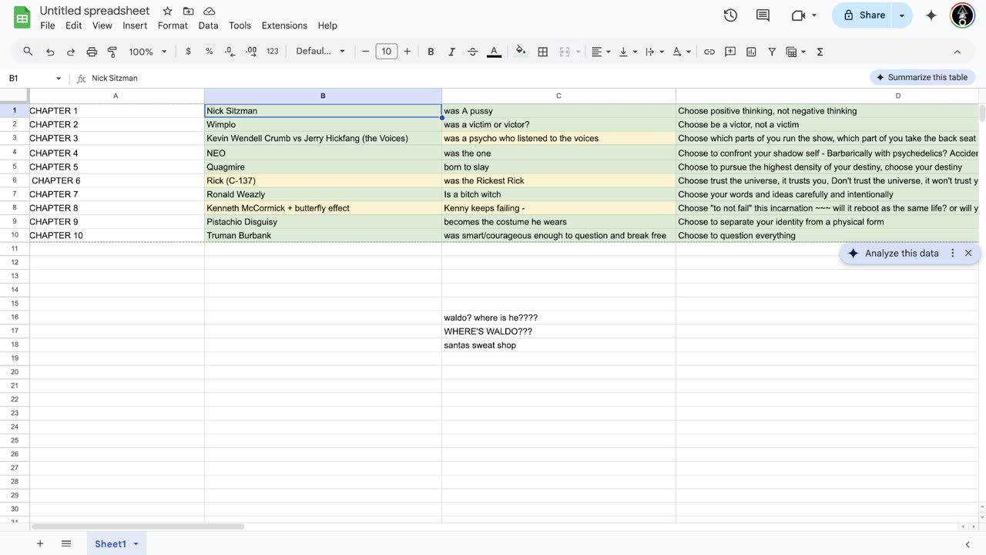Click cell containing Truman Burbank
Viewport: 986px width, 555px height.
(x=323, y=235)
